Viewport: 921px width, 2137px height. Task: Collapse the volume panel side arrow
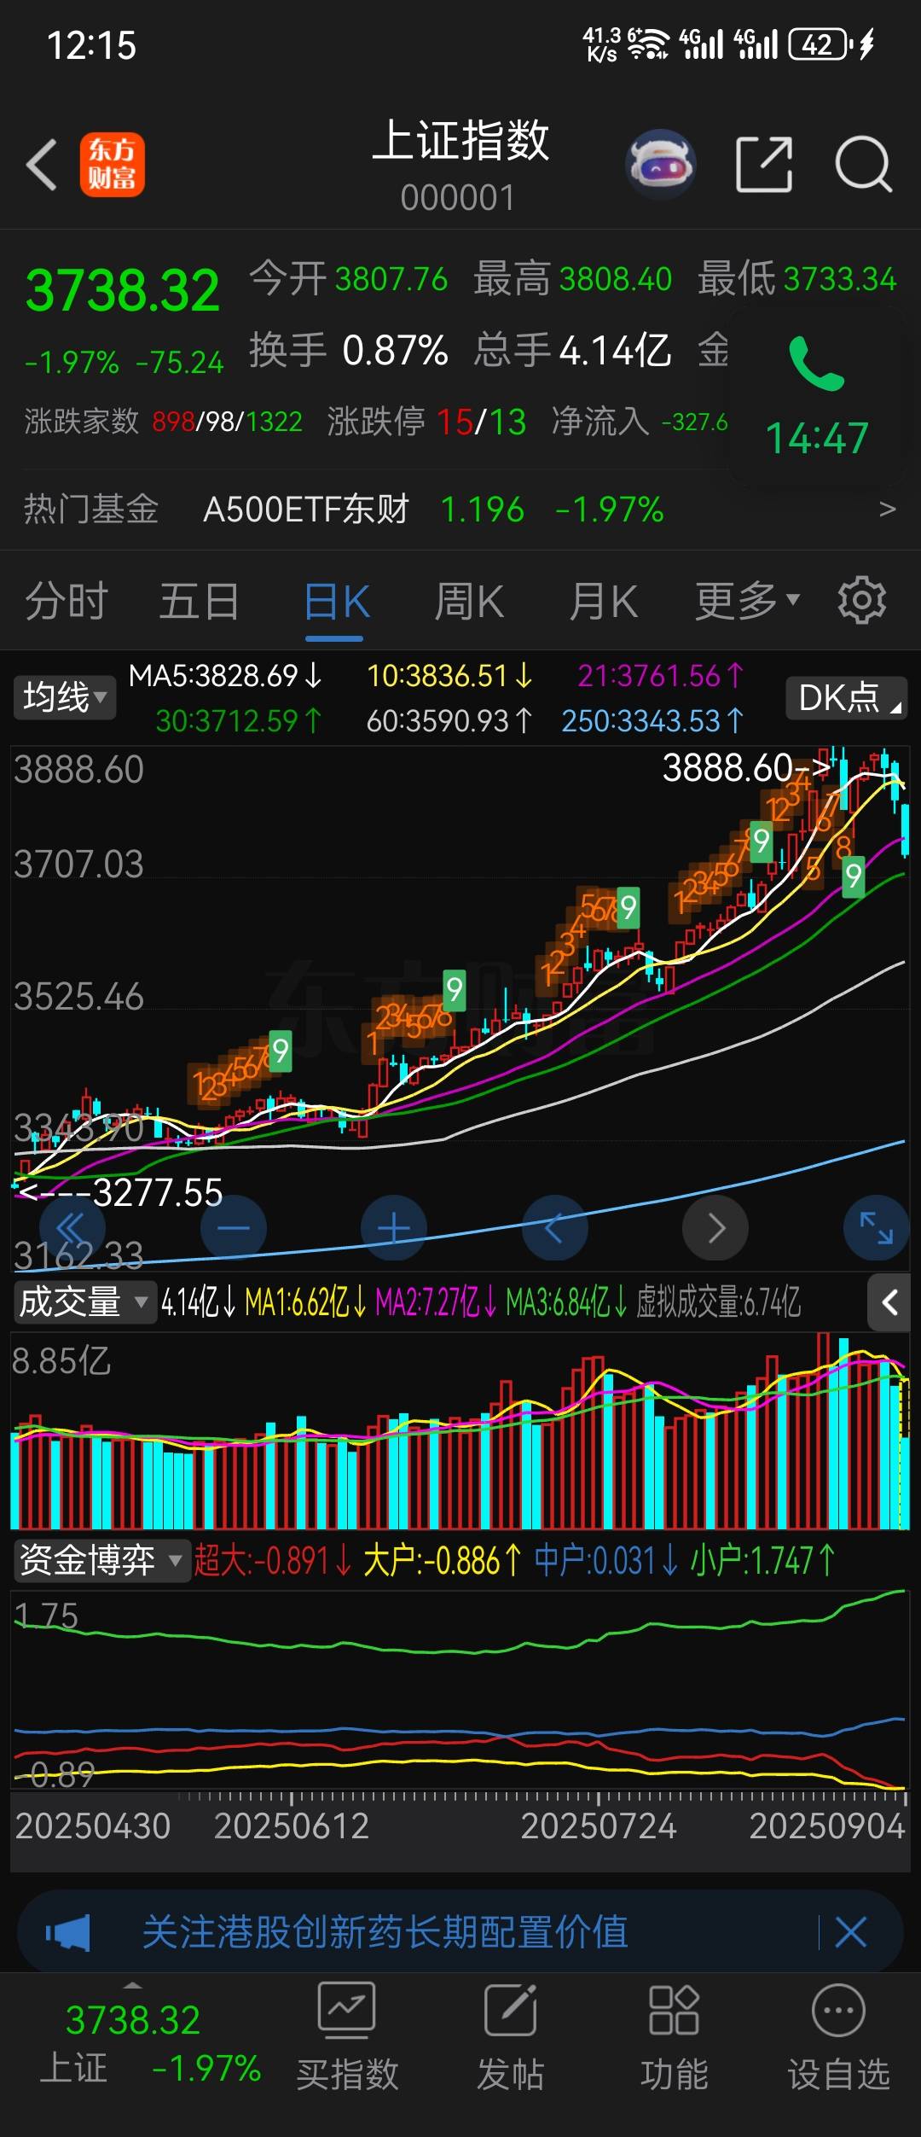tap(889, 1302)
